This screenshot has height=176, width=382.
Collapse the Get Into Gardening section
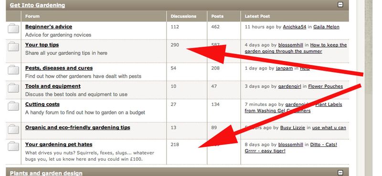coord(340,4)
